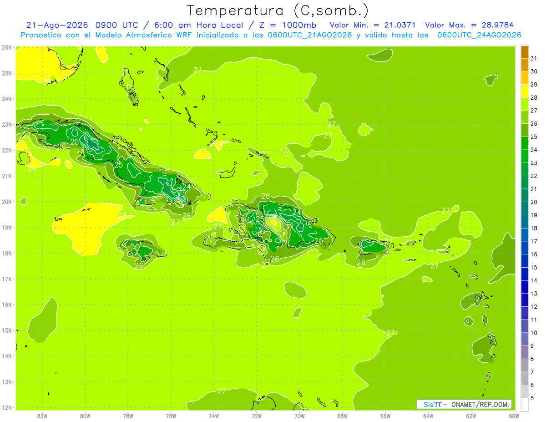Select the 25N latitude axis label

[x=6, y=73]
